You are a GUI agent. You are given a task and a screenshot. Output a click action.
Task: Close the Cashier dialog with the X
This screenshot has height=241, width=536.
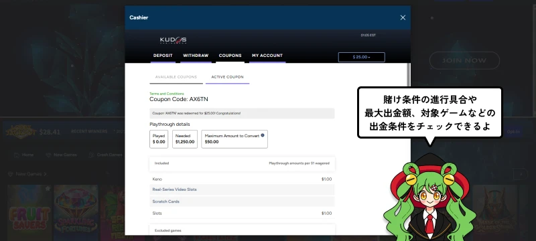pos(403,18)
